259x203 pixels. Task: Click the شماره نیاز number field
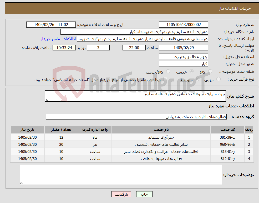pyautogui.click(x=184, y=25)
